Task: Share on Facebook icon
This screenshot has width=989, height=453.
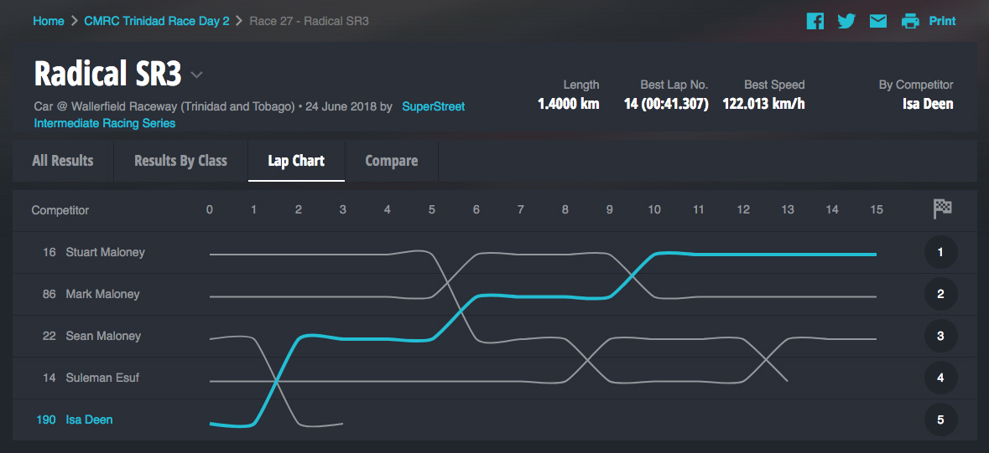Action: click(815, 21)
